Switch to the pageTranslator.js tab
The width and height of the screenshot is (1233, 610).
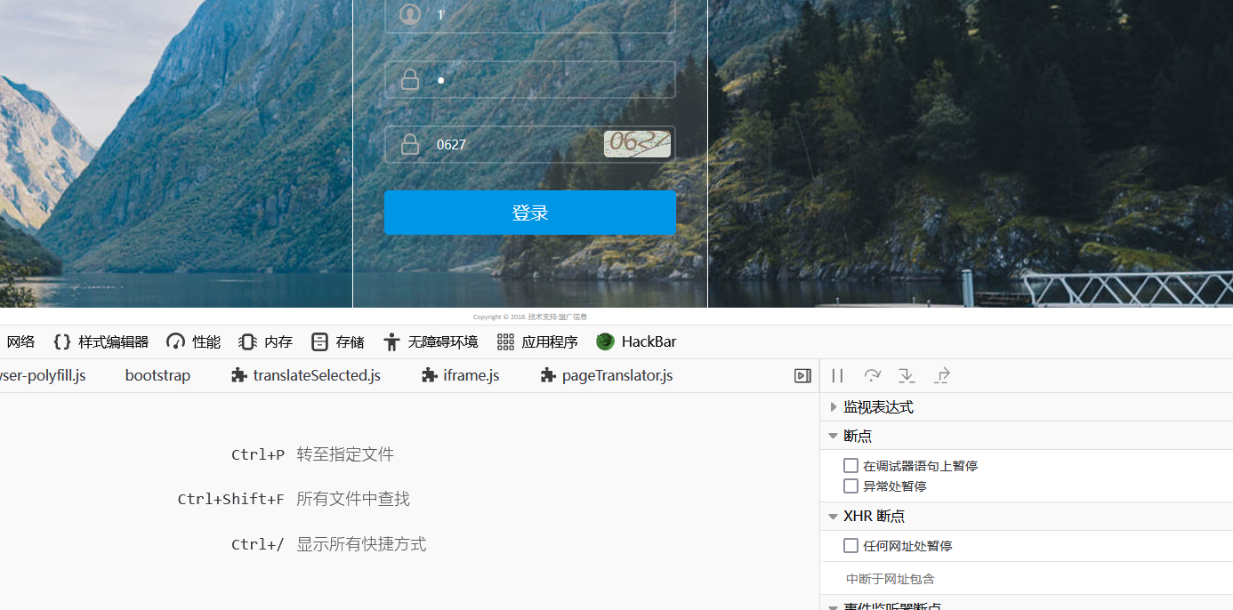(x=607, y=375)
